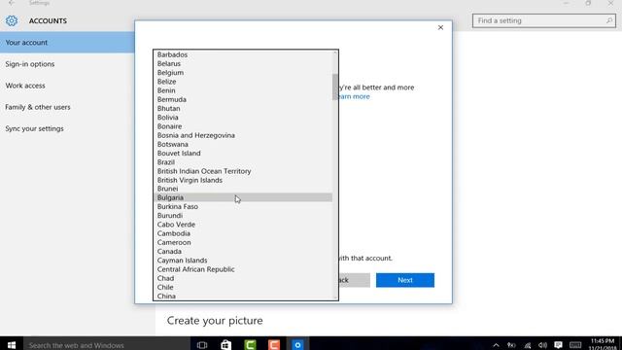Open the Your account section
622x350 pixels.
[67, 43]
